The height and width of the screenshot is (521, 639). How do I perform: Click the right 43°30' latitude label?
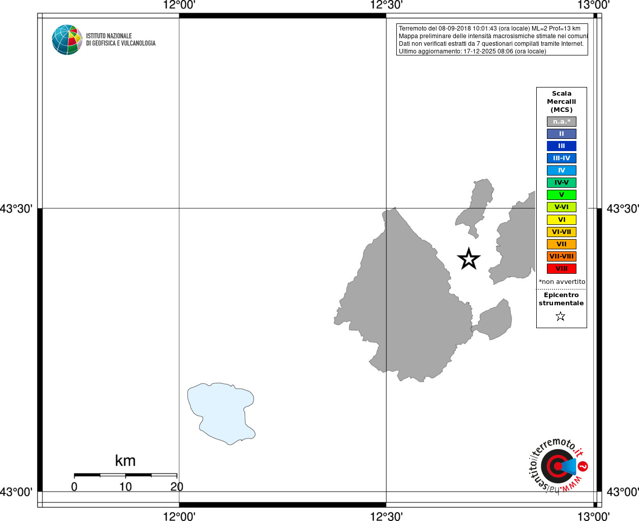623,209
